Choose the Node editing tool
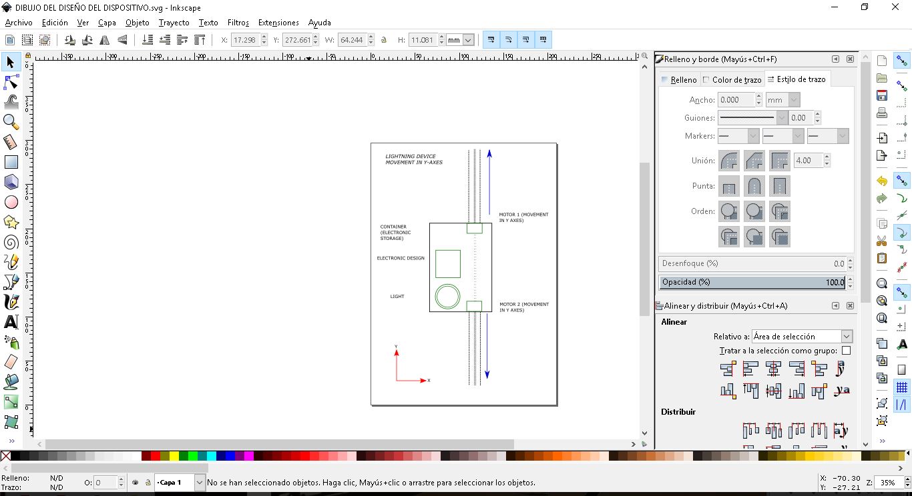 11,82
